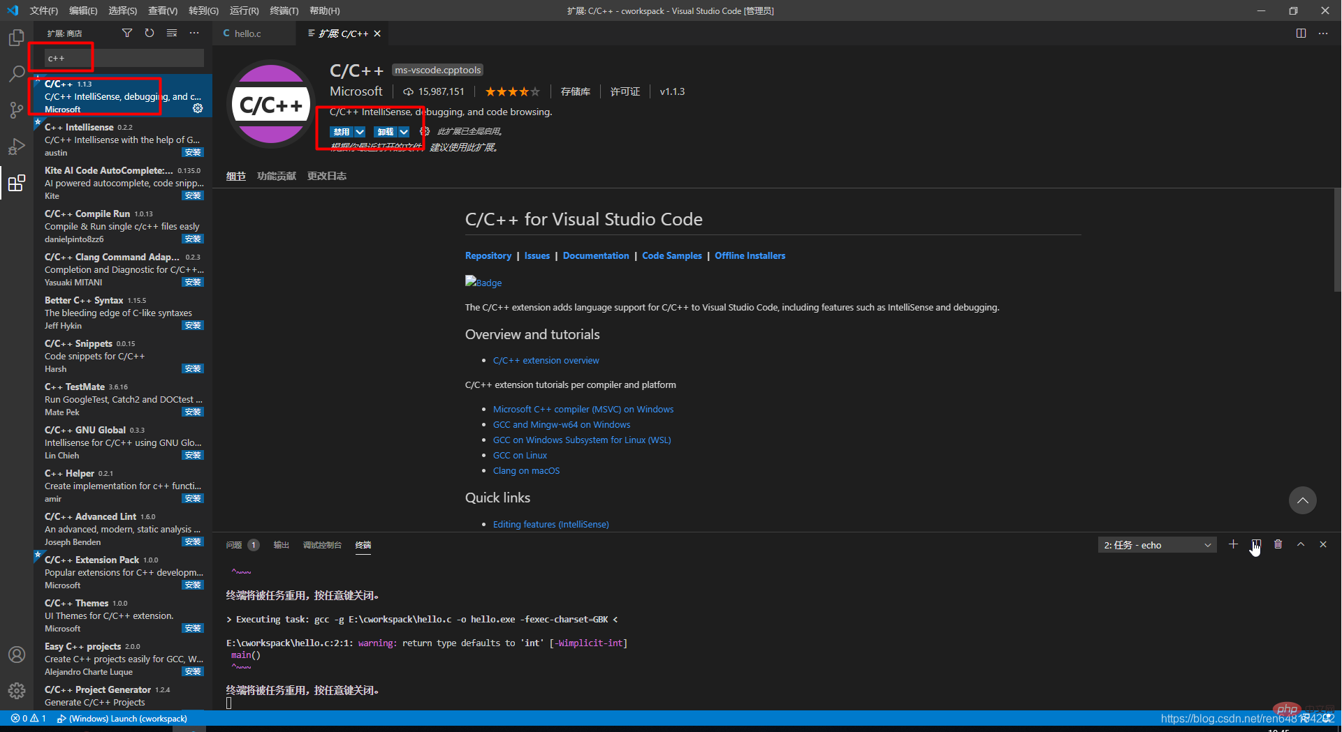Open the Search view icon

[17, 73]
